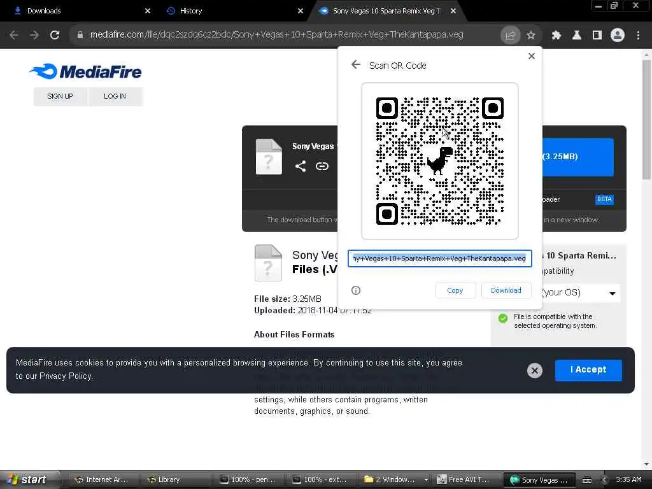Click the share icon under file name
The height and width of the screenshot is (489, 652).
[x=301, y=166]
